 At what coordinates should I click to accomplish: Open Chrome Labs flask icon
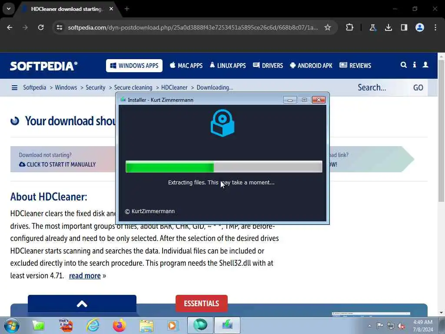(x=372, y=27)
